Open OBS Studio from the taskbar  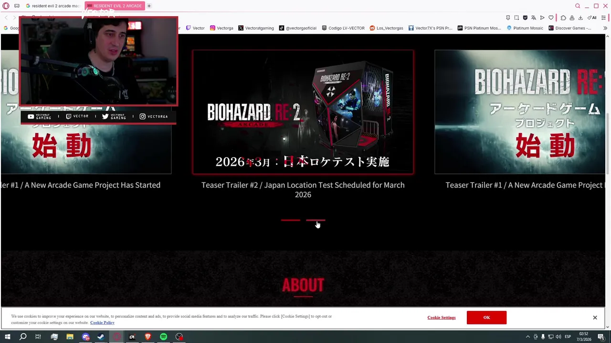179,337
